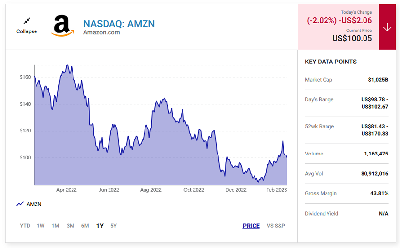Image resolution: width=400 pixels, height=248 pixels.
Task: Select the YTD time range
Action: 25,226
